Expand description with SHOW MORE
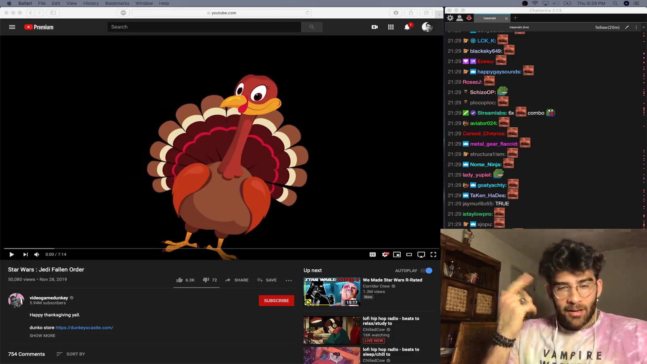 (42, 336)
